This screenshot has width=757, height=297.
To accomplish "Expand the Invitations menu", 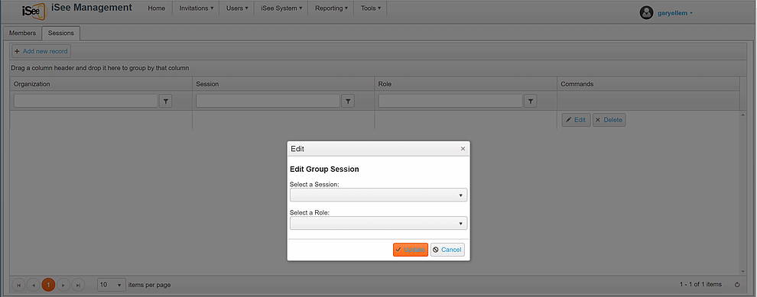I will [196, 8].
